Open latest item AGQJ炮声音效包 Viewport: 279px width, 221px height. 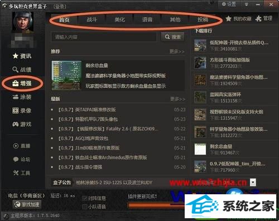pos(83,139)
